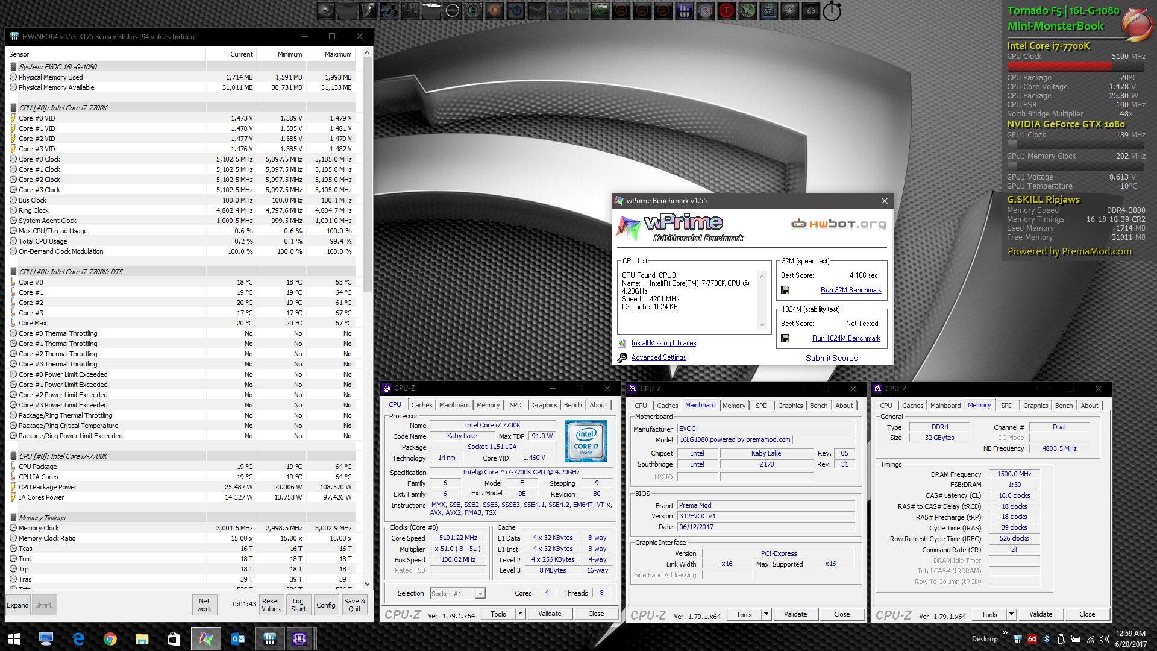
Task: Open Config in HWiNFO sensor window
Action: pyautogui.click(x=326, y=605)
